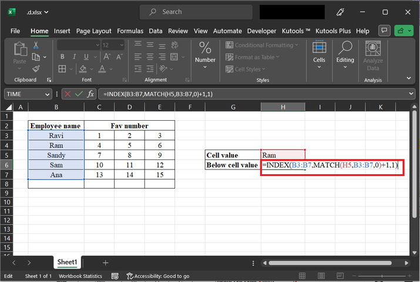Select the Format Painter brush icon
The image size is (420, 282).
pyautogui.click(x=36, y=69)
